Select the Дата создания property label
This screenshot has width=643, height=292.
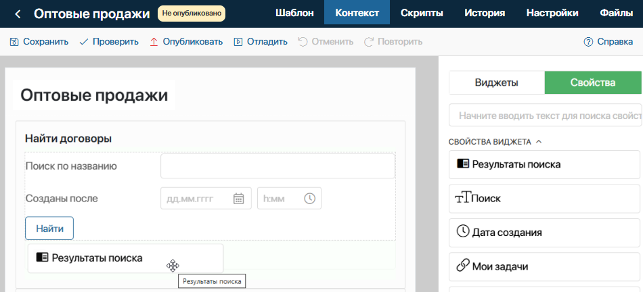[x=507, y=233]
